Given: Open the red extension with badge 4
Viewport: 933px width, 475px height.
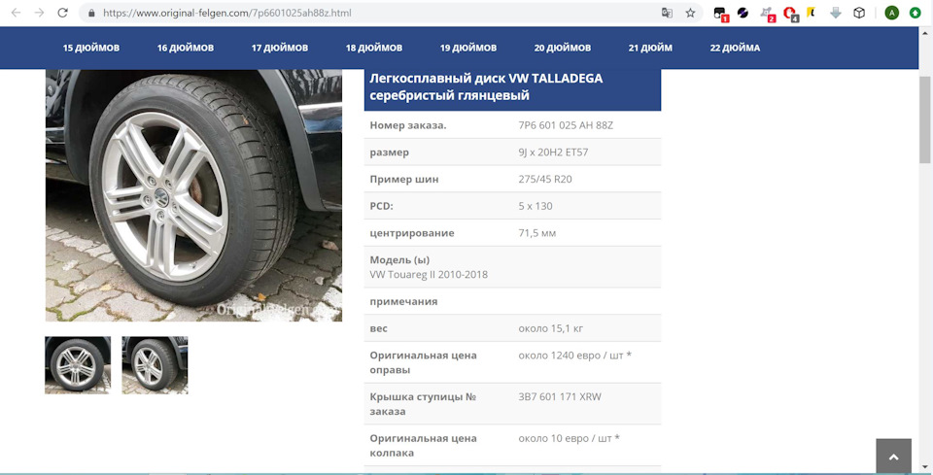Looking at the screenshot, I should coord(791,13).
